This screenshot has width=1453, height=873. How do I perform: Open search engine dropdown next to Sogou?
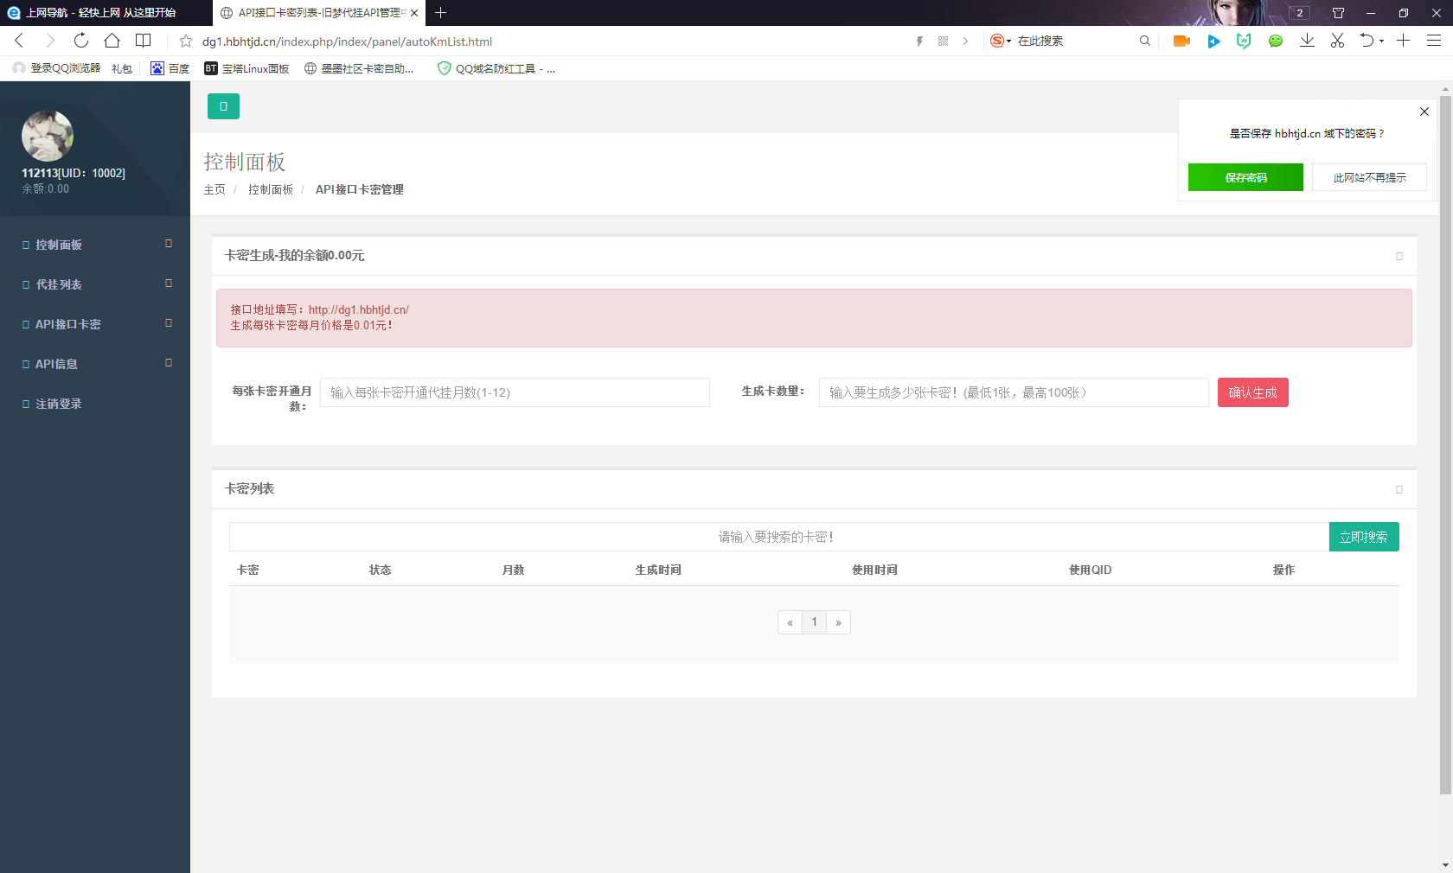(1008, 41)
